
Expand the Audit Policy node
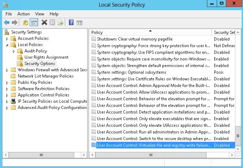coord(14,51)
